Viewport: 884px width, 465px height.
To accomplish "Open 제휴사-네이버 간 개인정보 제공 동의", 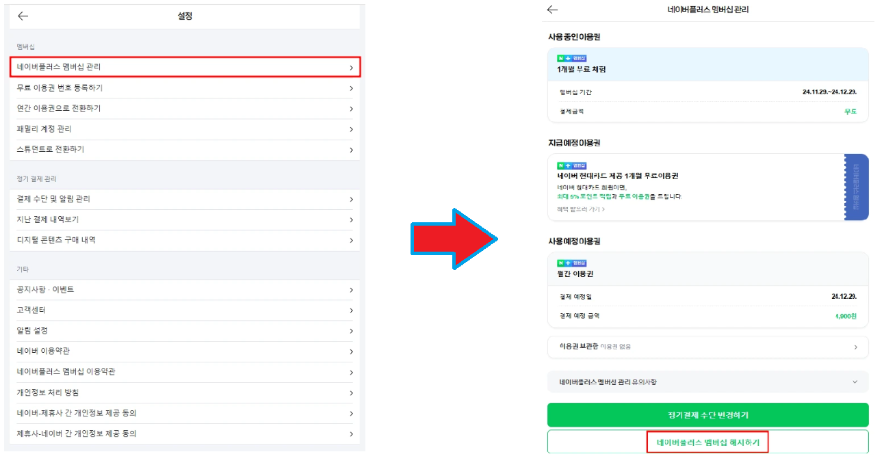I will (x=185, y=434).
